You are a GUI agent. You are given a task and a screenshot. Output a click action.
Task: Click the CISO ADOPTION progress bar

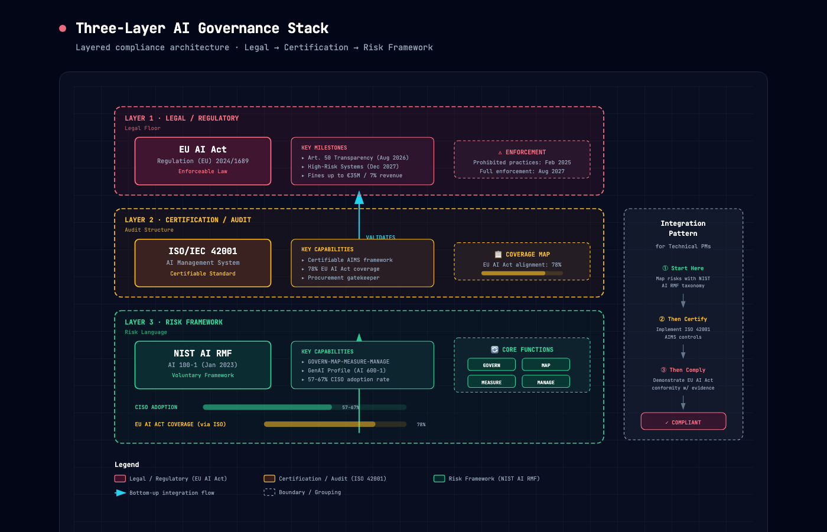[x=305, y=407]
